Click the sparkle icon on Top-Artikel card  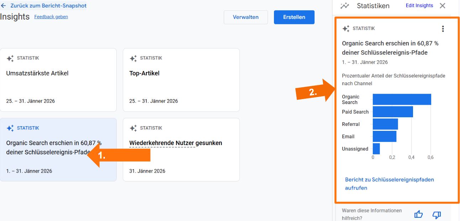(133, 58)
